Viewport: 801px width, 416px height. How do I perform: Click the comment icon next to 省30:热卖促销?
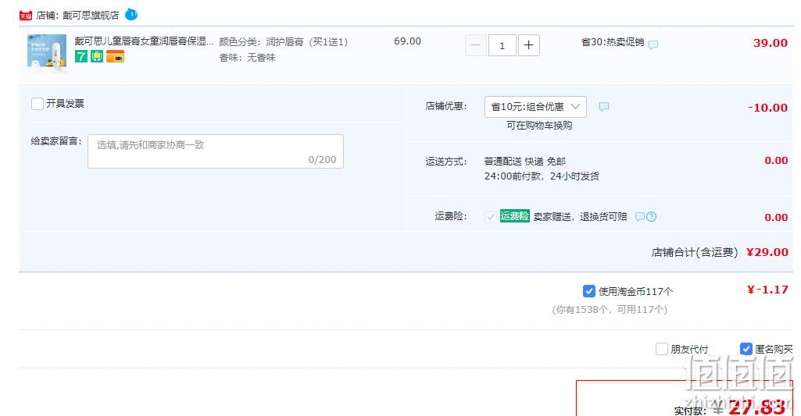click(653, 45)
